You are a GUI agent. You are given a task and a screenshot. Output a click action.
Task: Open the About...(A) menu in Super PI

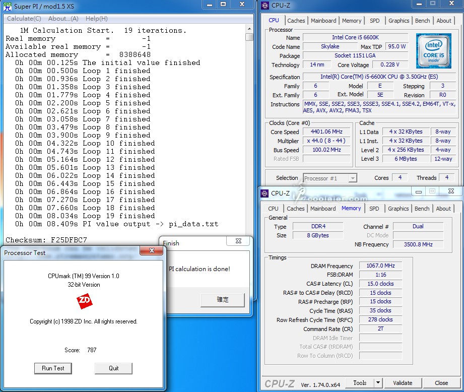click(63, 19)
